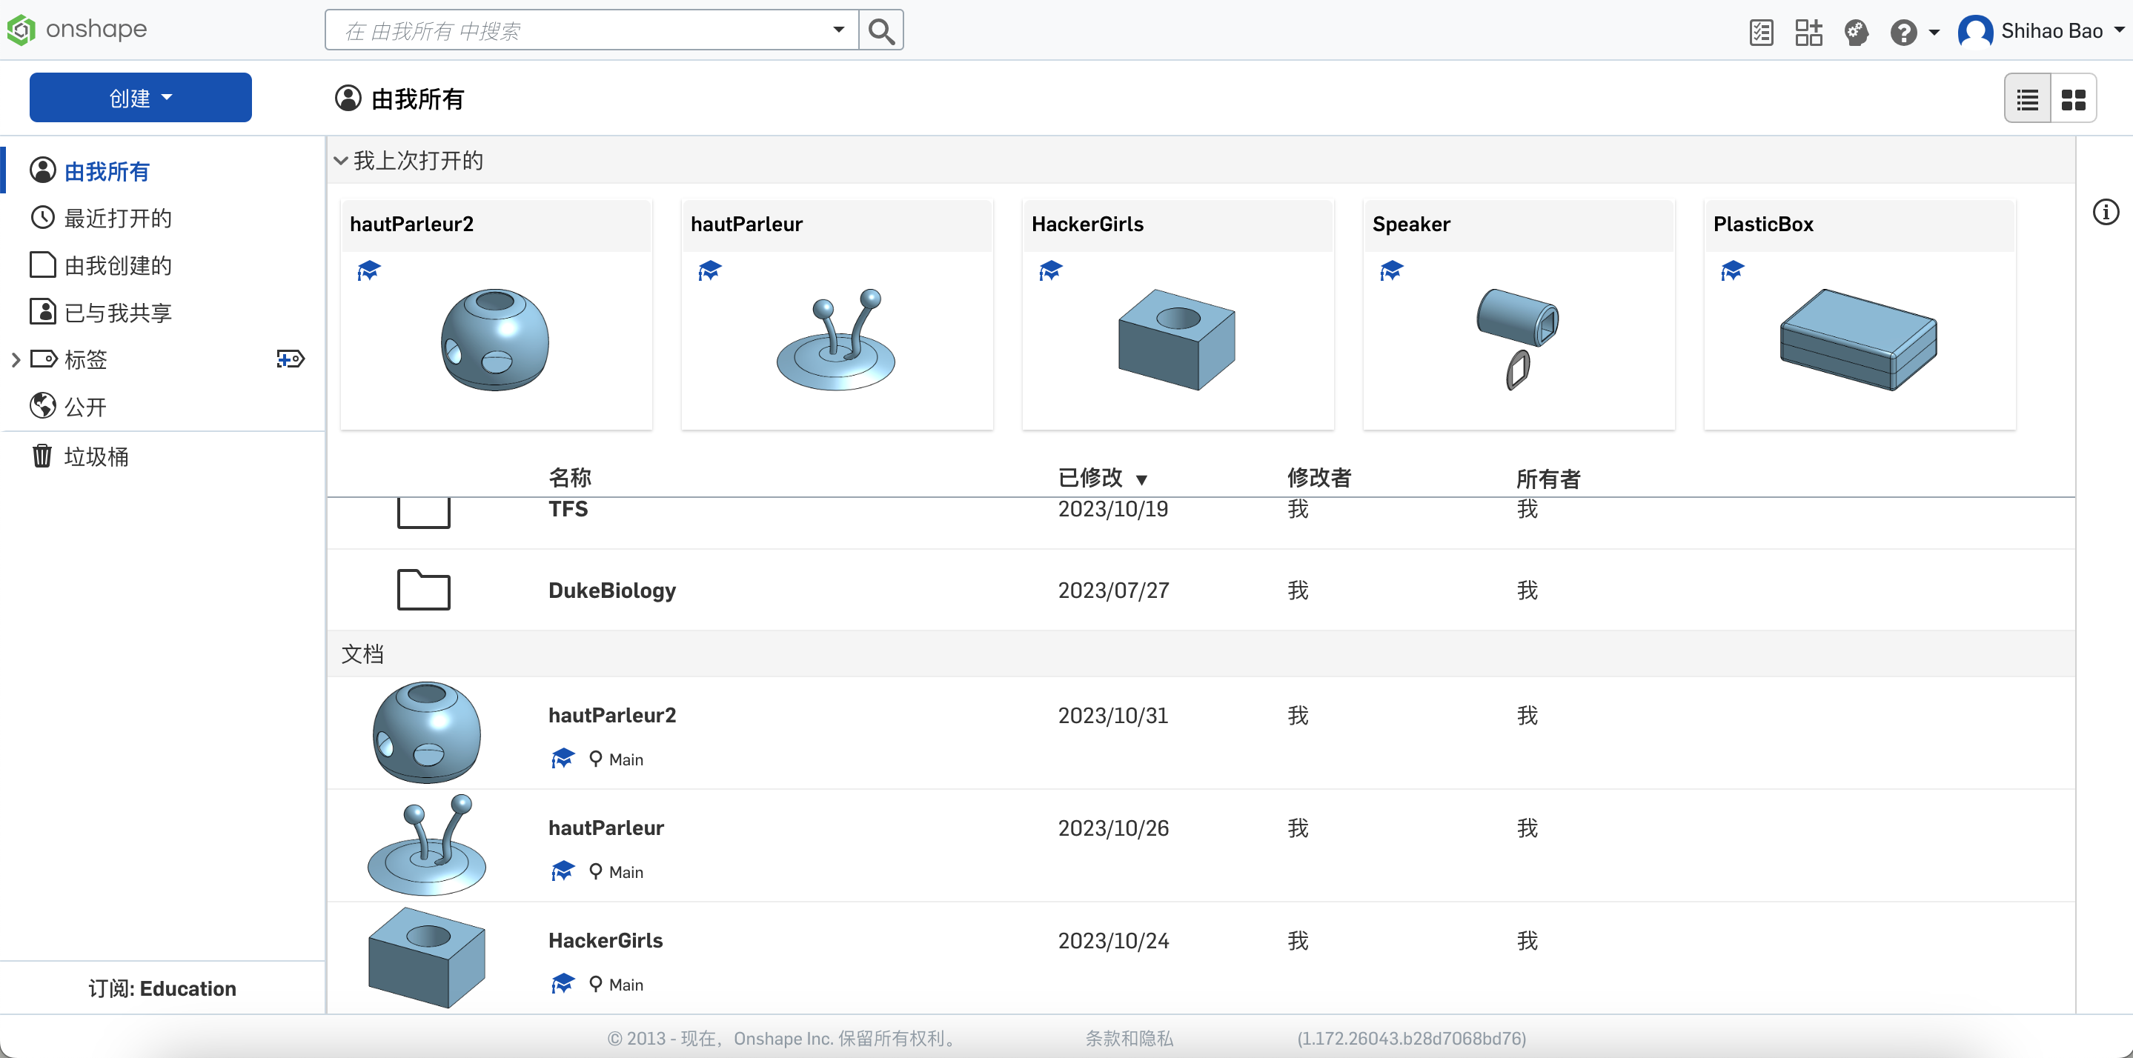Click the add new label icon

point(290,359)
